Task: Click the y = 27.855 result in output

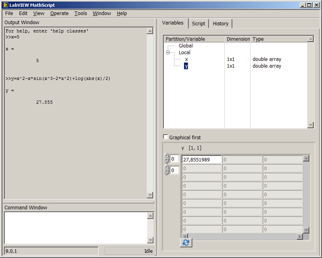Action: click(x=44, y=102)
